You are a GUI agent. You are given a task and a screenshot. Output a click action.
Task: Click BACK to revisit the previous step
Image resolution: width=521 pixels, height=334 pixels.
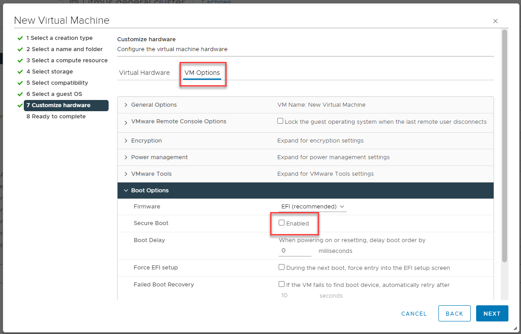pos(454,313)
